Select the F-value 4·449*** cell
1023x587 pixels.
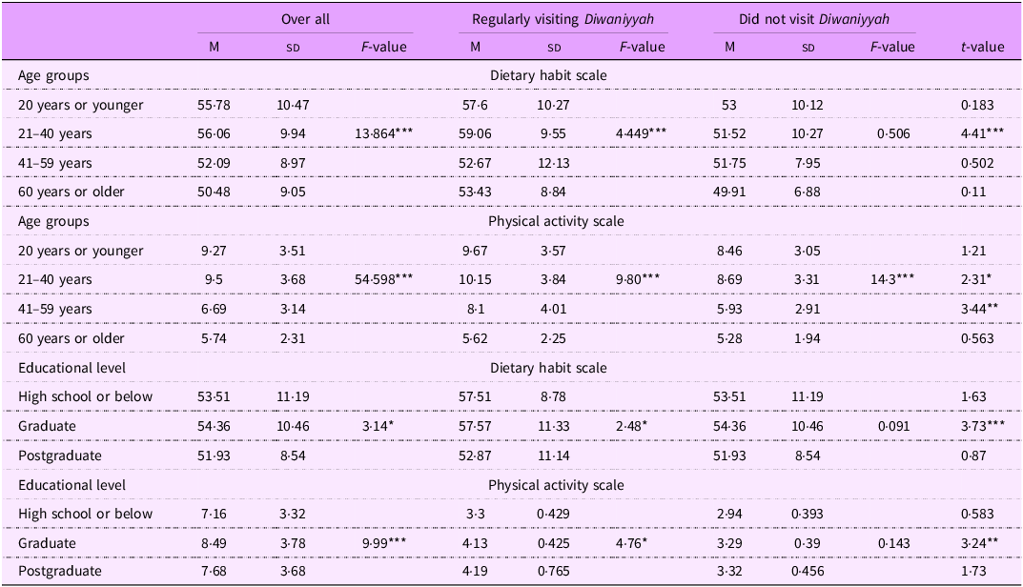click(x=642, y=133)
